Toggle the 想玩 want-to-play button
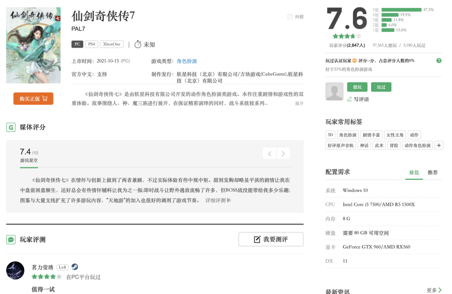The image size is (452, 294). 357,87
